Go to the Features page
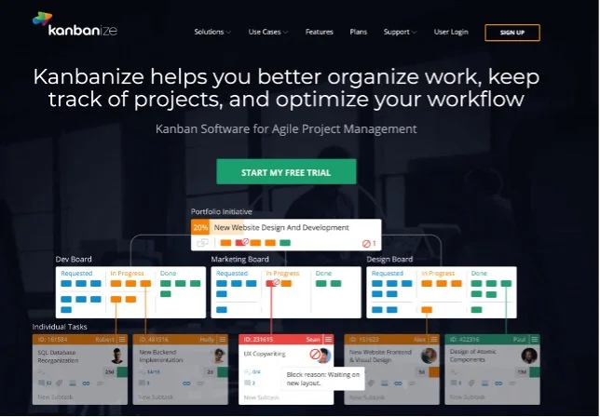The height and width of the screenshot is (417, 600). coord(320,32)
